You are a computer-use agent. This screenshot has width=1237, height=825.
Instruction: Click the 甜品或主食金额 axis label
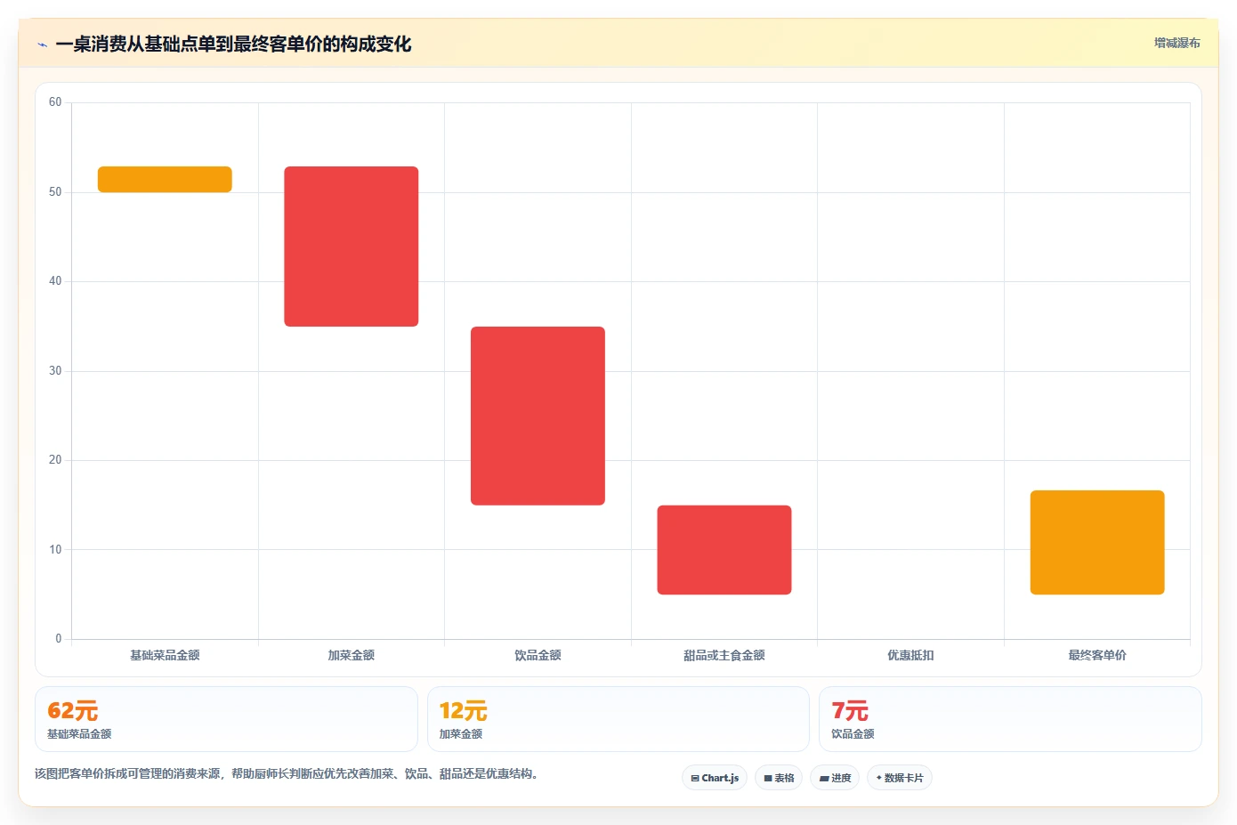(724, 655)
